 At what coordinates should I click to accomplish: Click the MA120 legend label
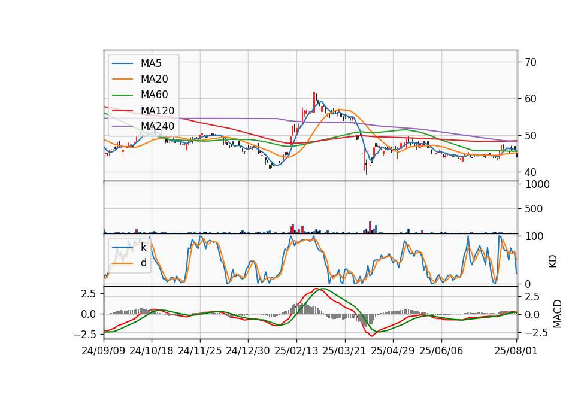click(x=158, y=110)
